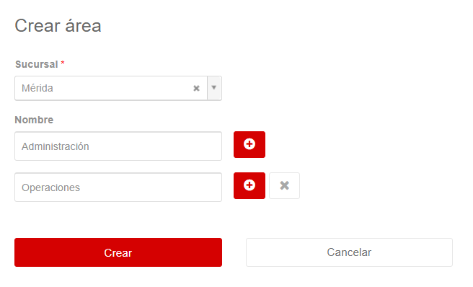Clear the Mérida selection with the x icon
Image resolution: width=473 pixels, height=287 pixels.
tap(196, 88)
